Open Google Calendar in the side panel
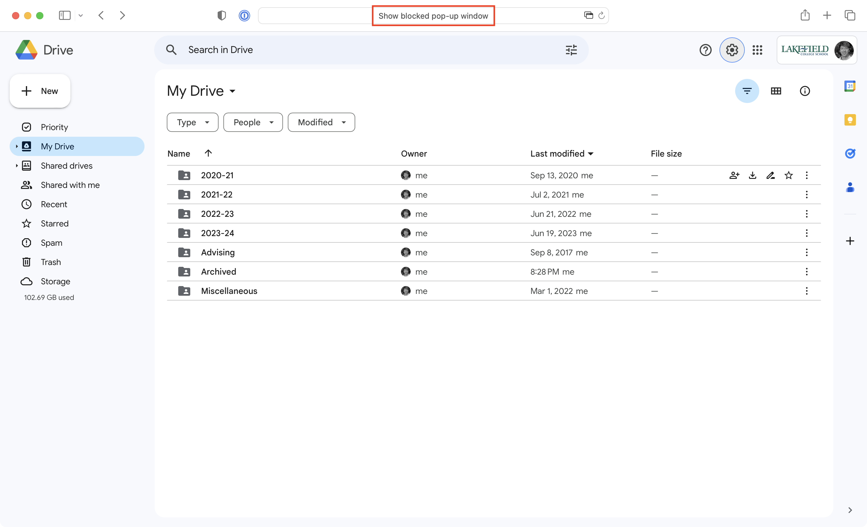Image resolution: width=867 pixels, height=527 pixels. click(x=850, y=86)
